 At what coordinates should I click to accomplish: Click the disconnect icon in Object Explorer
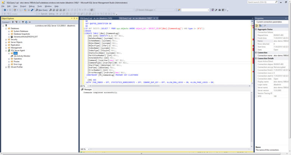pyautogui.click(x=16, y=22)
